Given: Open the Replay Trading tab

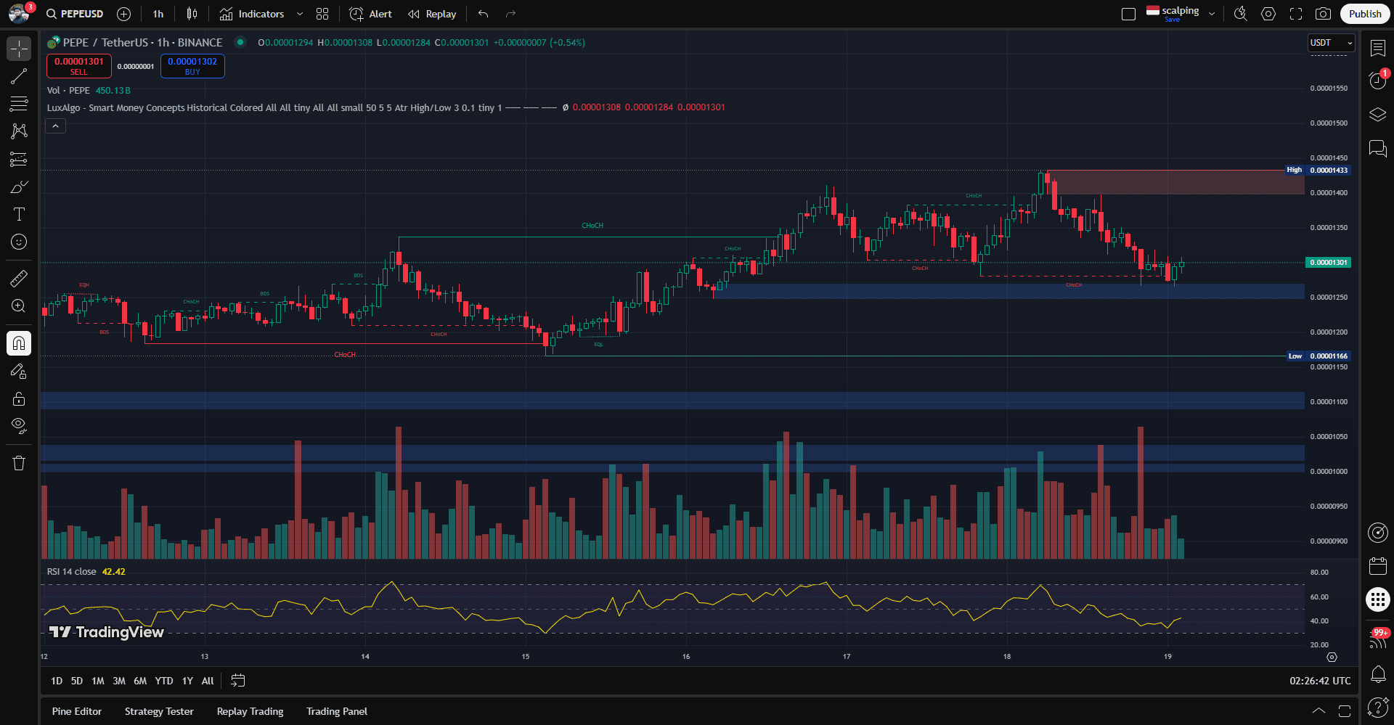Looking at the screenshot, I should [x=250, y=711].
